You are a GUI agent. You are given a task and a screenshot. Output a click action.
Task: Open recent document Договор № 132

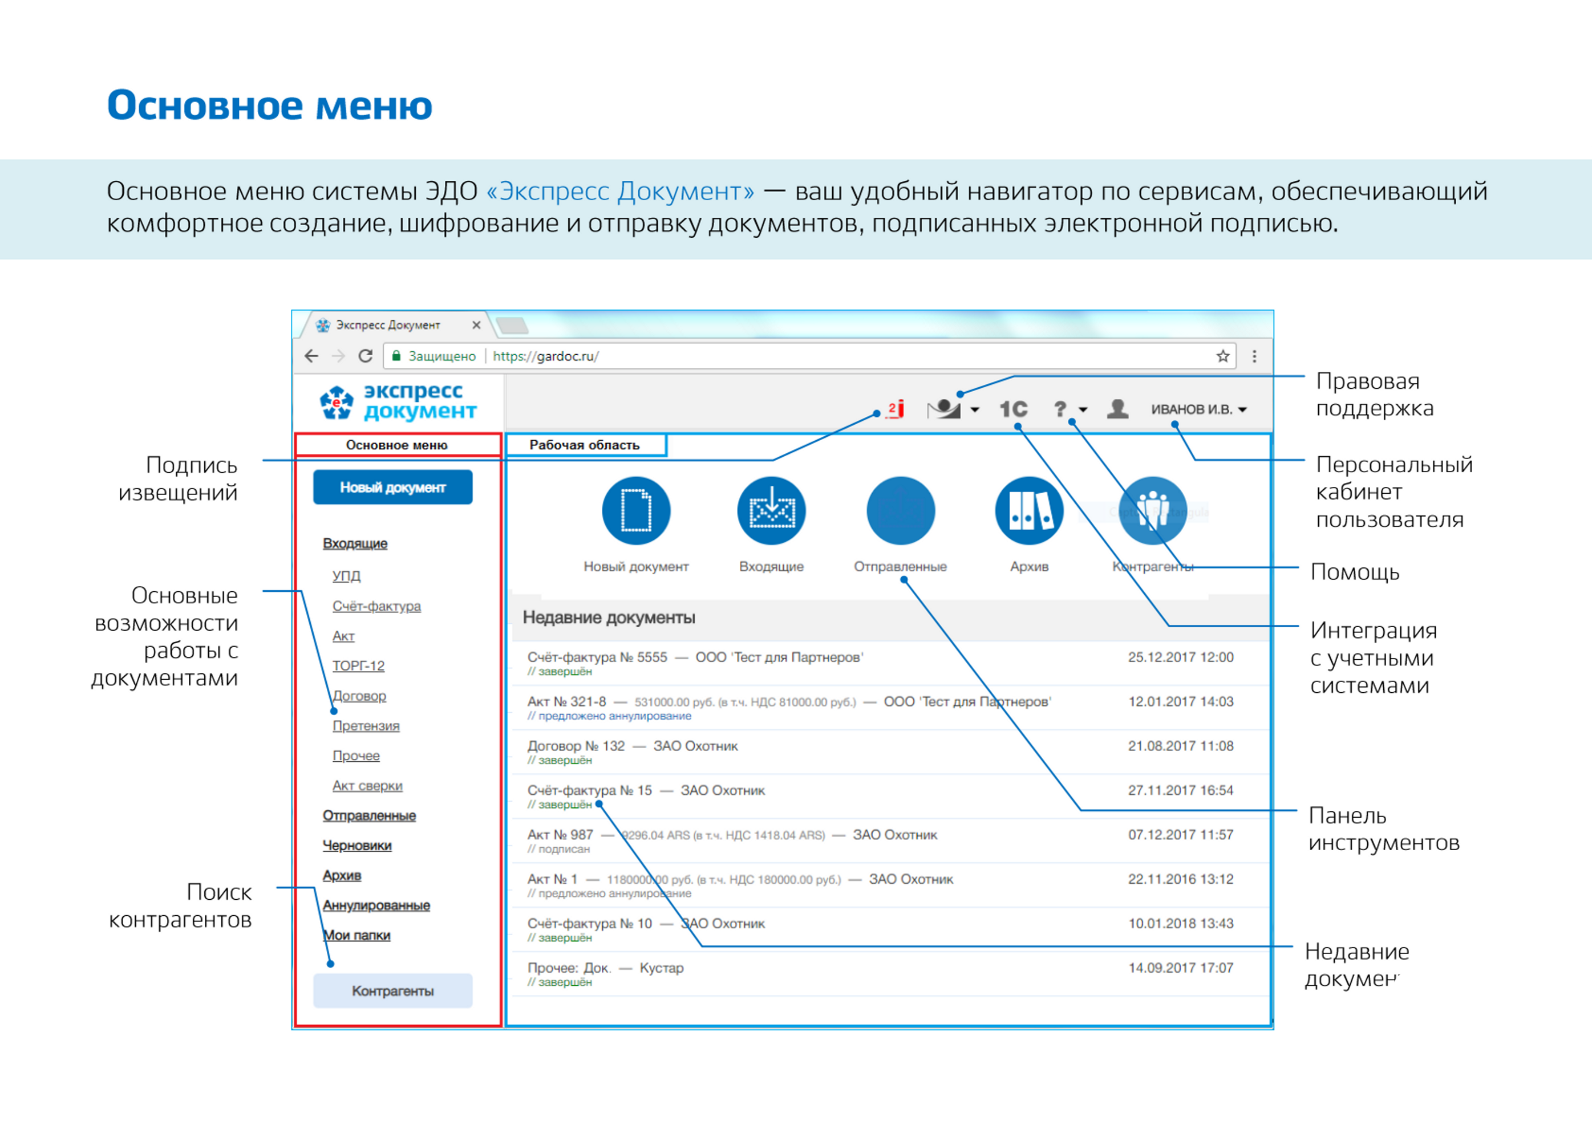point(576,746)
